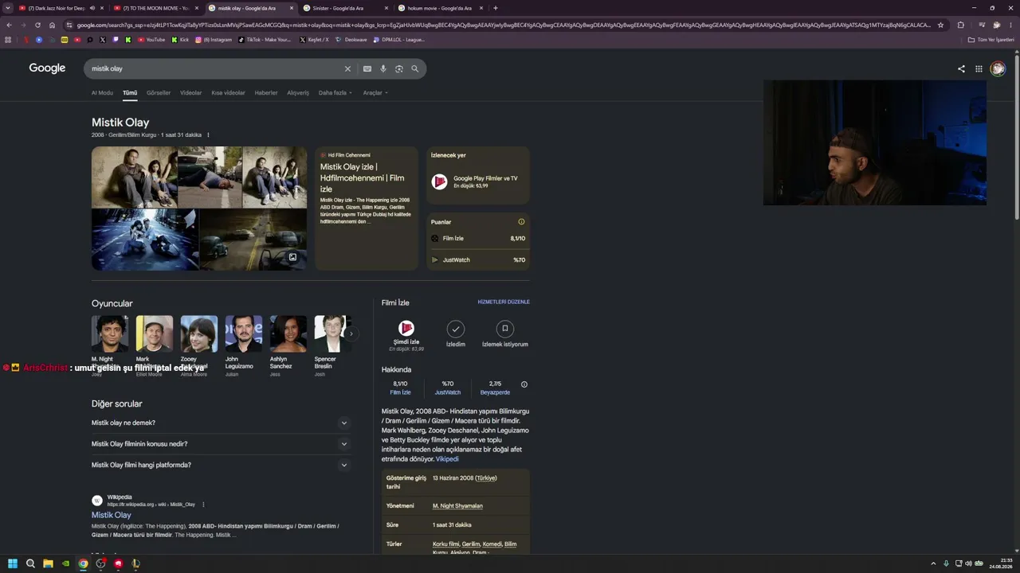
Task: Open a new browser tab
Action: 496,8
